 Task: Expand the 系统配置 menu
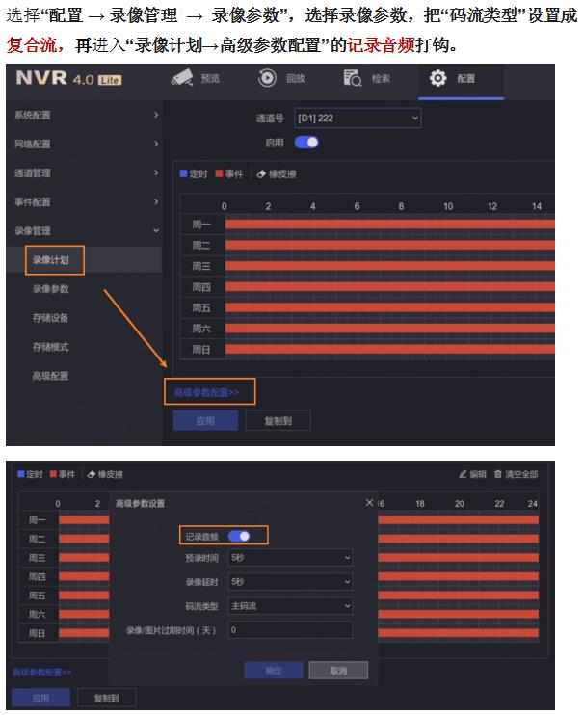(87, 115)
